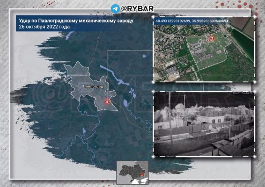
Task: Click bottom-right corner handle of thermal image
Action: point(255,157)
